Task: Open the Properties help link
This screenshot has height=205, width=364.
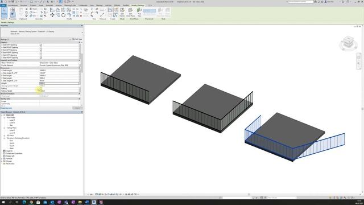Action: tap(6, 108)
